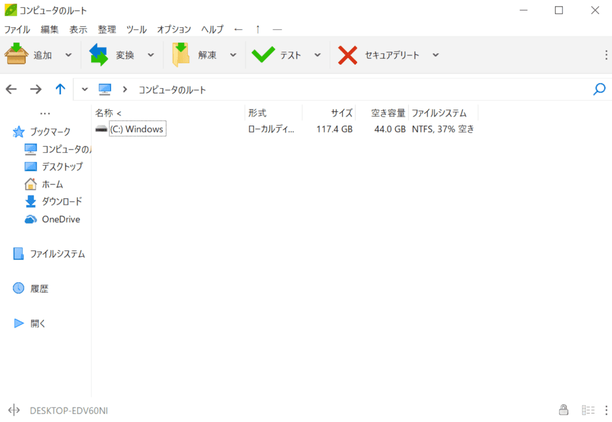Go up one level with blue arrow

tap(60, 89)
